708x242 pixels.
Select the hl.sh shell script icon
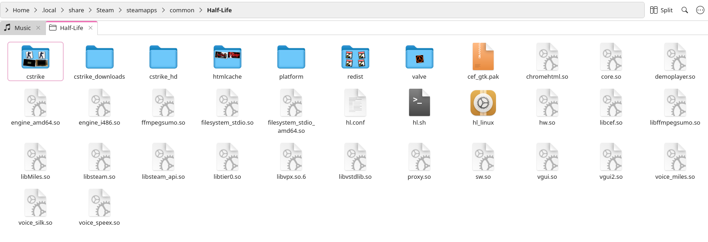click(x=419, y=102)
